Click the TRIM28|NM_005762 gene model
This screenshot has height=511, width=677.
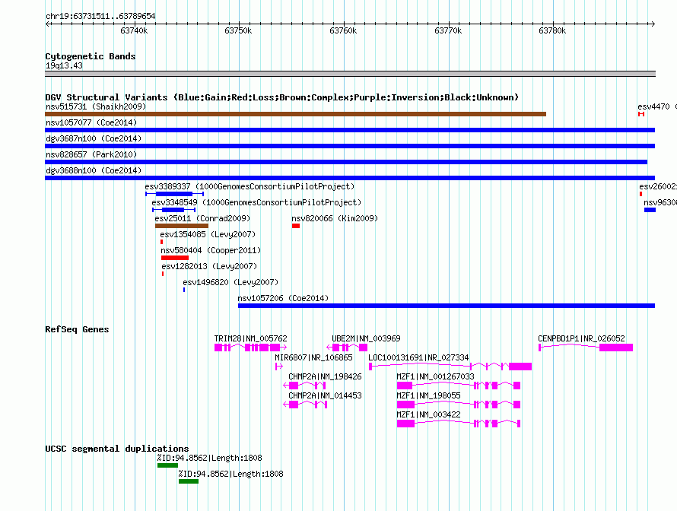[250, 348]
